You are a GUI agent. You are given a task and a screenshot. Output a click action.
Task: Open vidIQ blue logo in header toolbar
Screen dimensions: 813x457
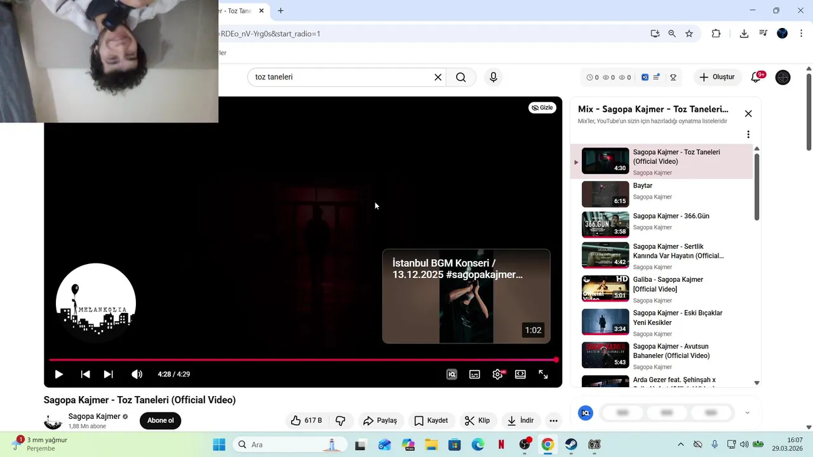(x=645, y=77)
